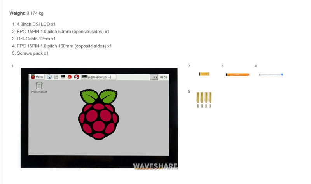Open the Mathematica red spiky icon
Screen dimensions: 311x184
70,77
